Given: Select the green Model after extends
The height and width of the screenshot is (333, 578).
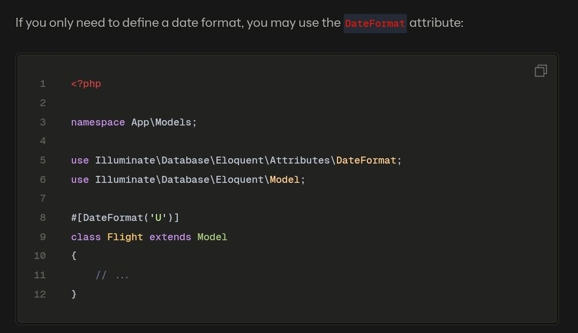Looking at the screenshot, I should pos(212,237).
